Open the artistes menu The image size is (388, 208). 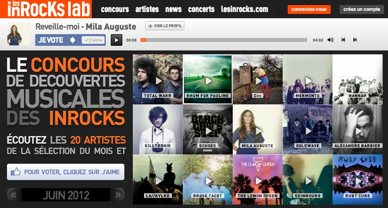[x=147, y=9]
